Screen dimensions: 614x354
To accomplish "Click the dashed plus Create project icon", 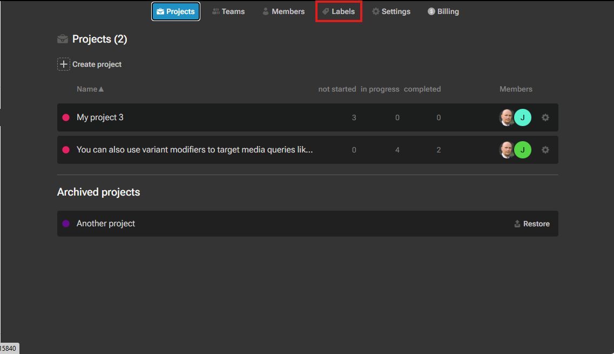I will pyautogui.click(x=64, y=64).
